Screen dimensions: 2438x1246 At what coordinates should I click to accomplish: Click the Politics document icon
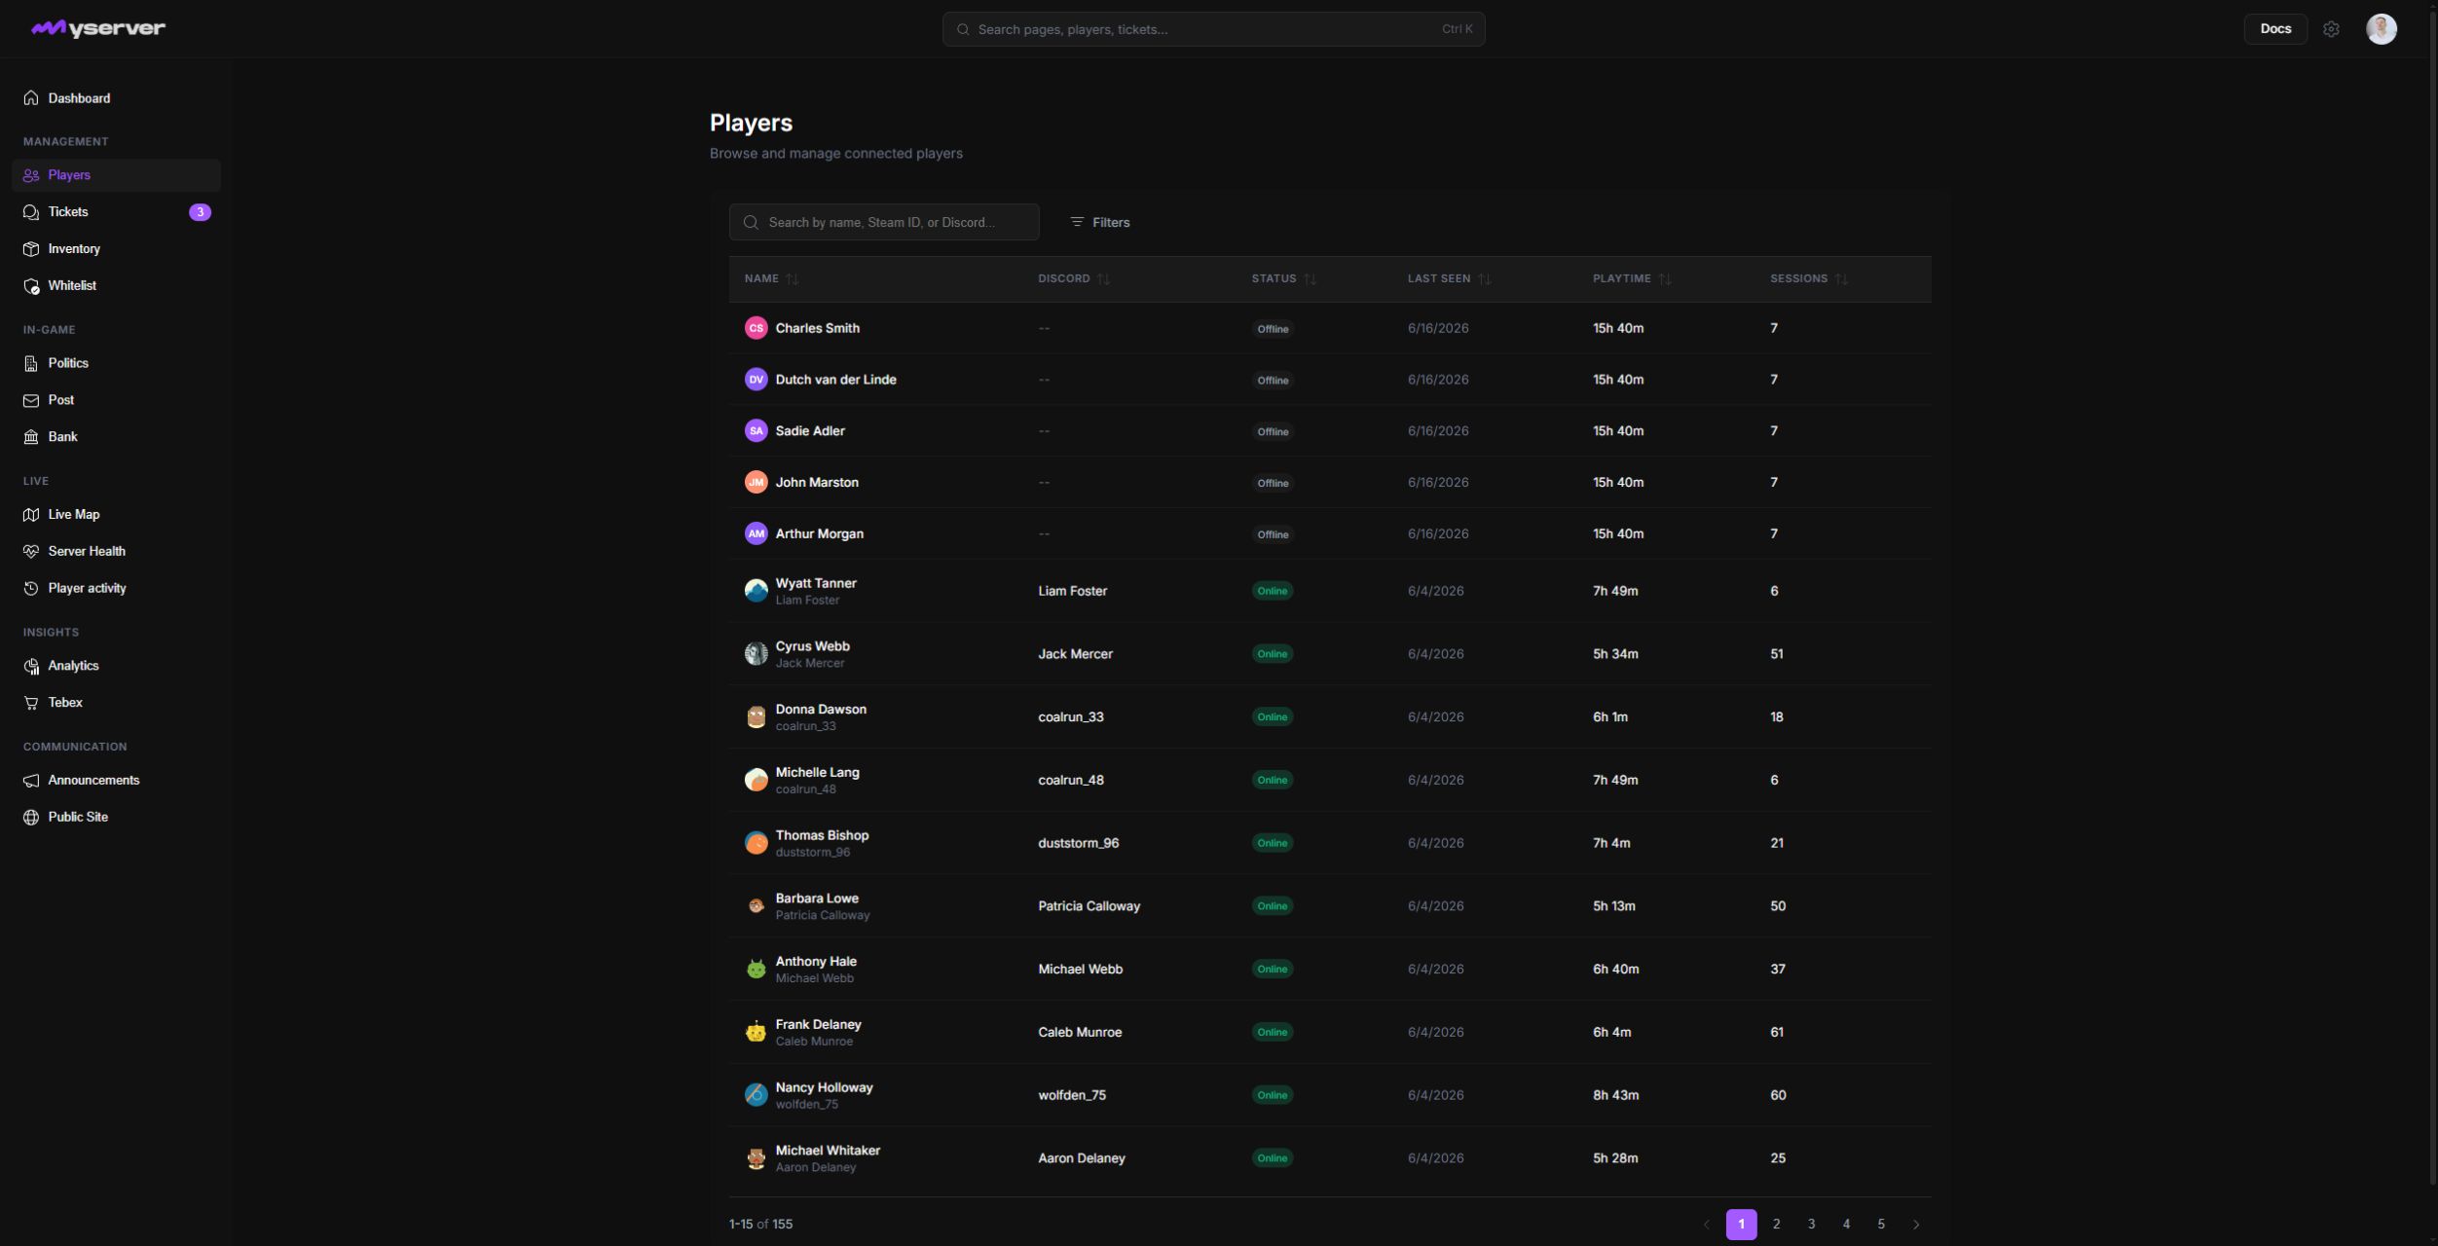tap(31, 363)
